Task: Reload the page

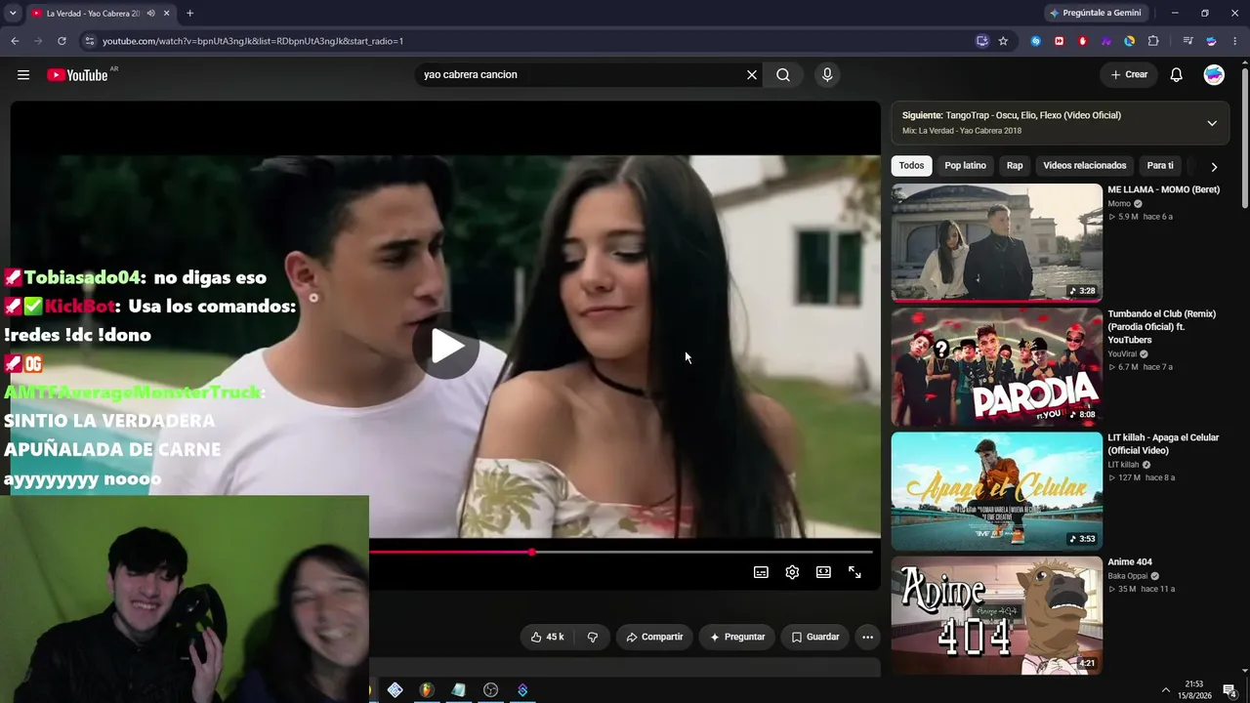Action: pyautogui.click(x=62, y=41)
